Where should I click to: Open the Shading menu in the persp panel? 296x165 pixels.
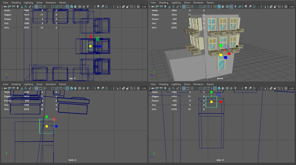(163, 2)
